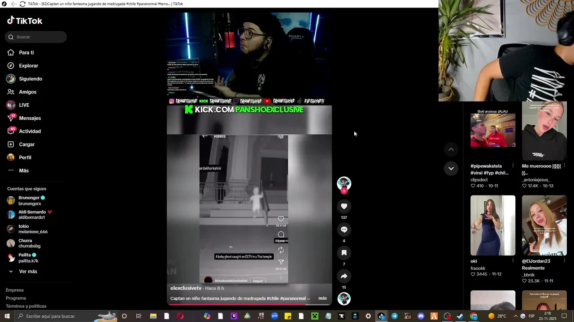
Task: Open File Explorer from the taskbar
Action: coord(153,316)
